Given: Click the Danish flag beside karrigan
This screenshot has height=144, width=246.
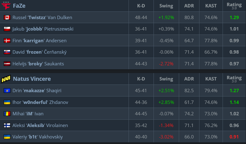Looking at the screenshot, I should pos(7,41).
